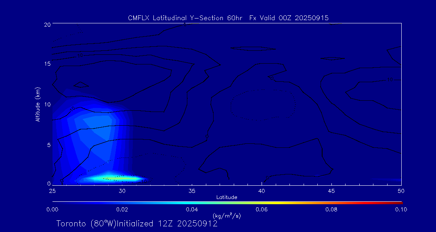Click the 'Latitude' x-axis label
This screenshot has width=436, height=232.
226,197
